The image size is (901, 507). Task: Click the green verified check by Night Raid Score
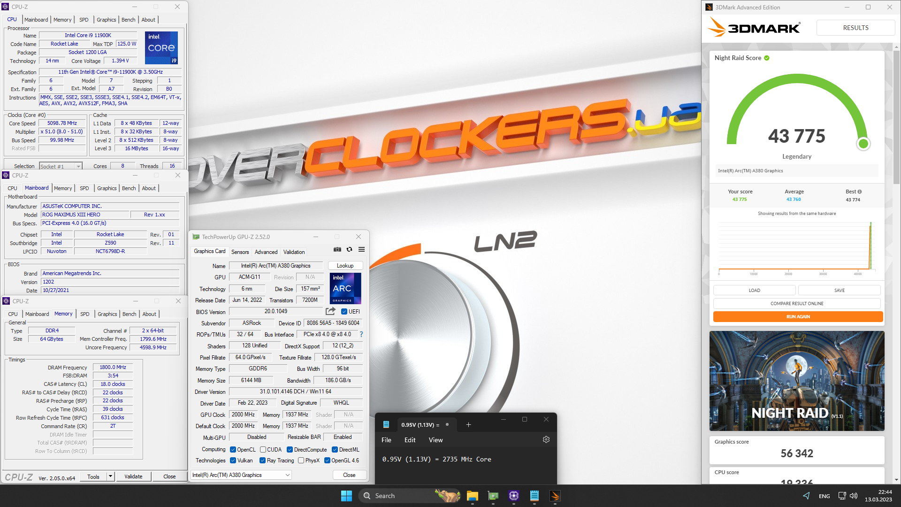(767, 58)
